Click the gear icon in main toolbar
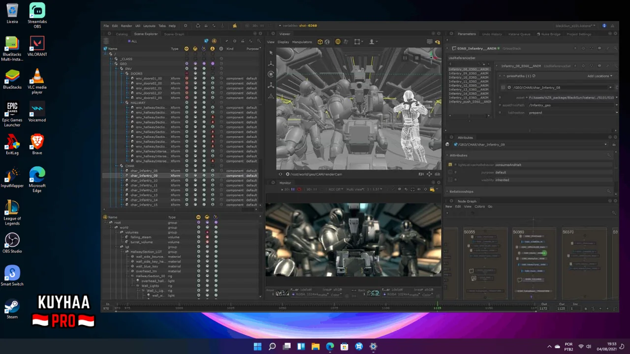Image resolution: width=630 pixels, height=354 pixels. (186, 26)
